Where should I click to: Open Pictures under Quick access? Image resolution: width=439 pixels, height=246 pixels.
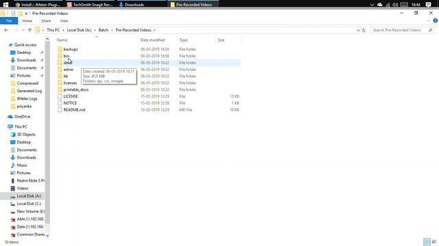(x=23, y=76)
